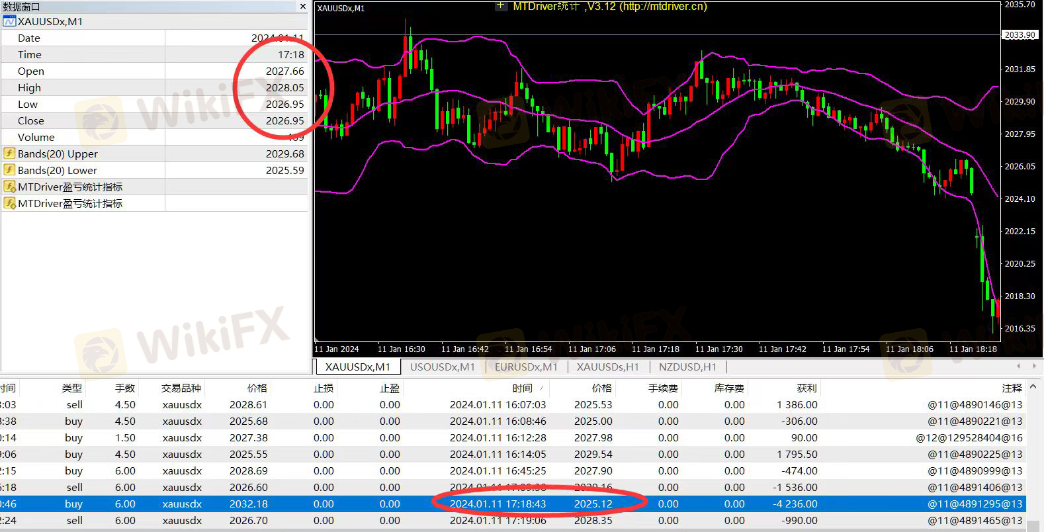The height and width of the screenshot is (532, 1044).
Task: Click the High value 2028.05
Action: click(285, 87)
